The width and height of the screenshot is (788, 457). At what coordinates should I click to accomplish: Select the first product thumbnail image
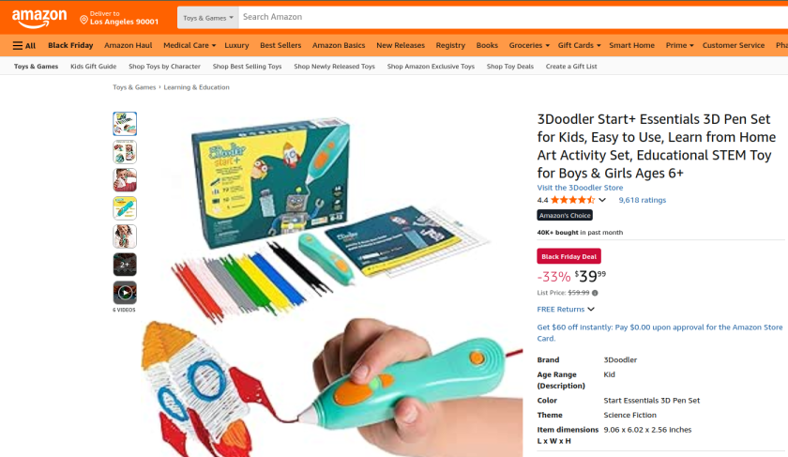(125, 124)
